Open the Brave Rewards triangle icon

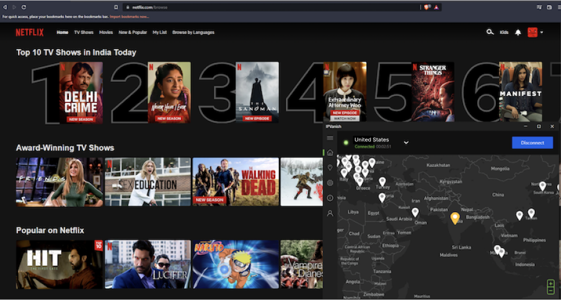coord(436,7)
